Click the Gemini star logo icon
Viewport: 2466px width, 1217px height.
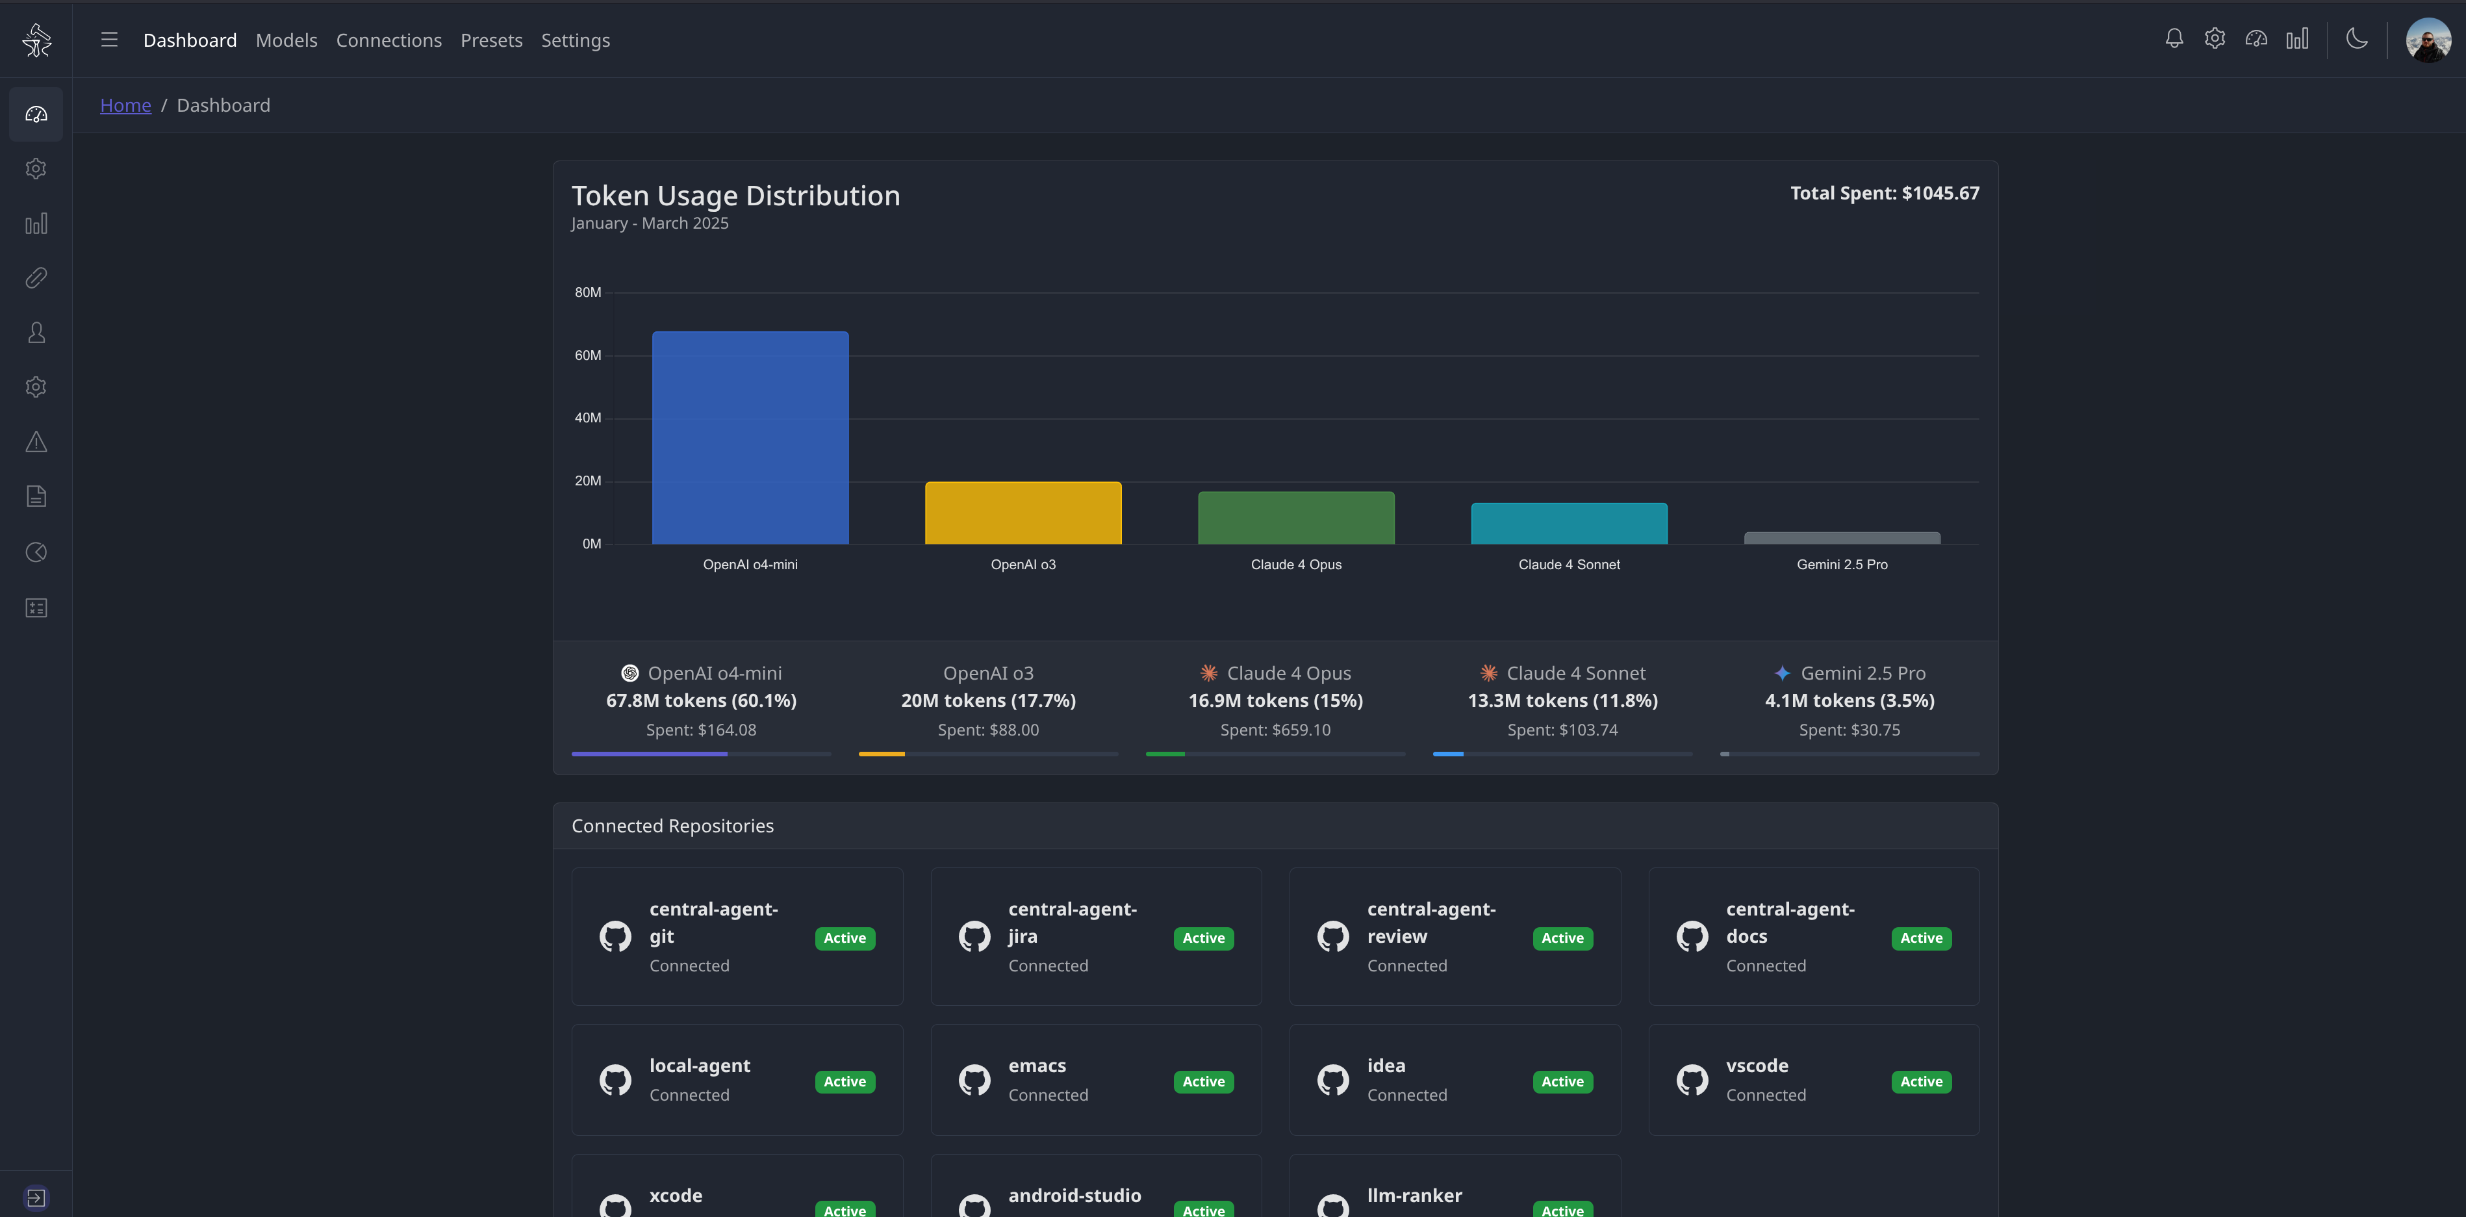tap(1783, 673)
